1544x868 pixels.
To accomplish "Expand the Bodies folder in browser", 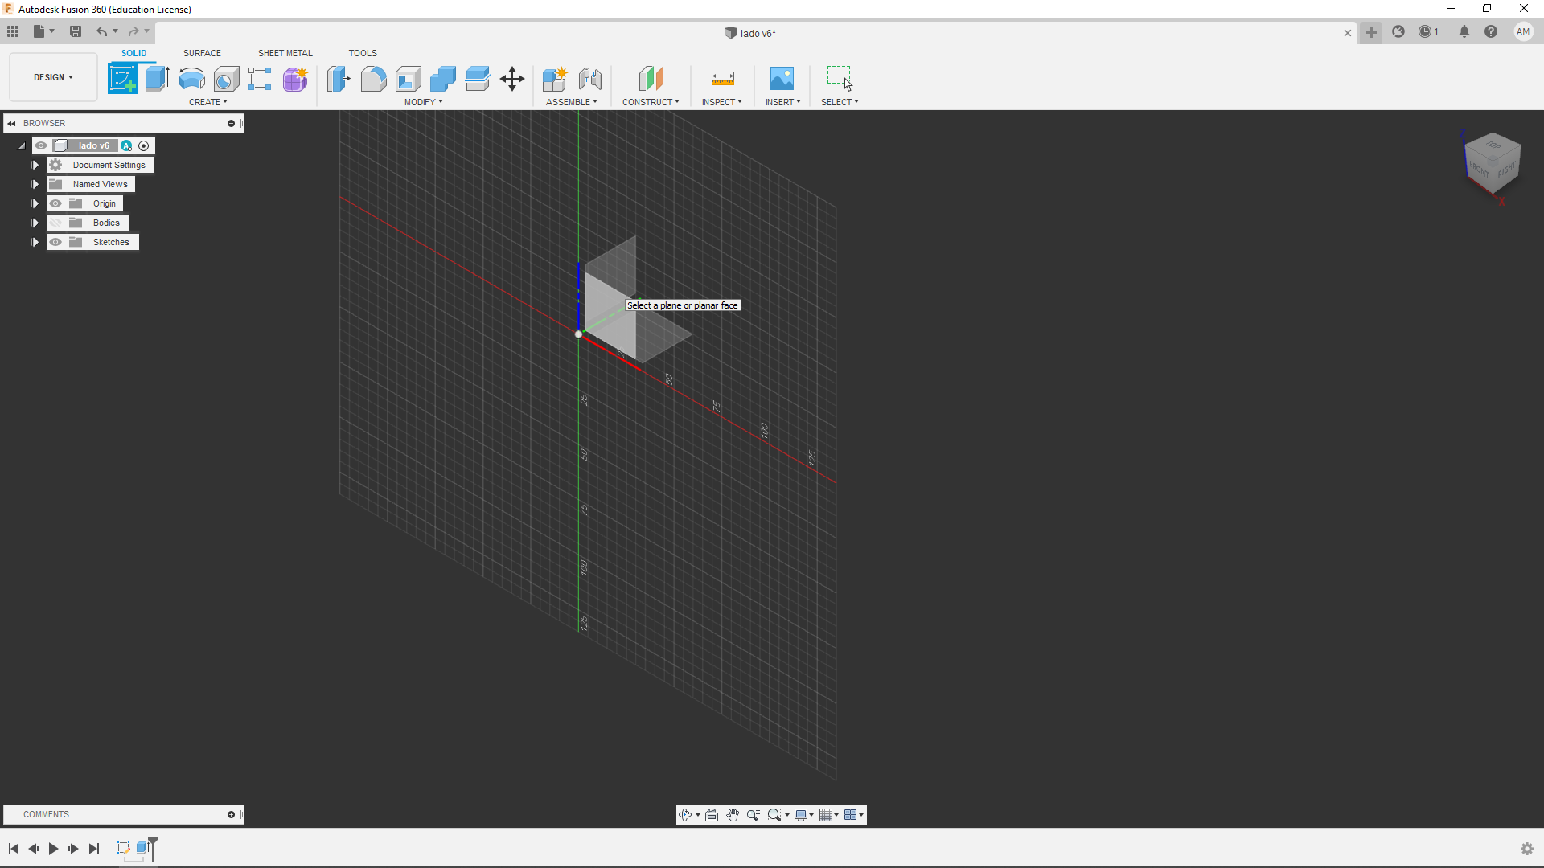I will pos(36,223).
